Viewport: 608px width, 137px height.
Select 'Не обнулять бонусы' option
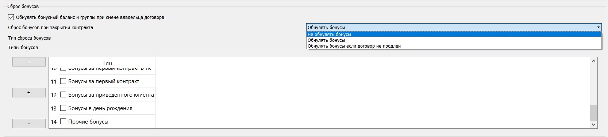point(454,34)
